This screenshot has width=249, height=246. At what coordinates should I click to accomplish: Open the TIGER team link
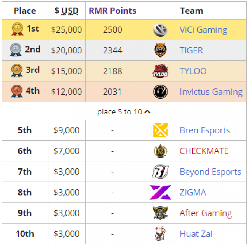coord(191,50)
